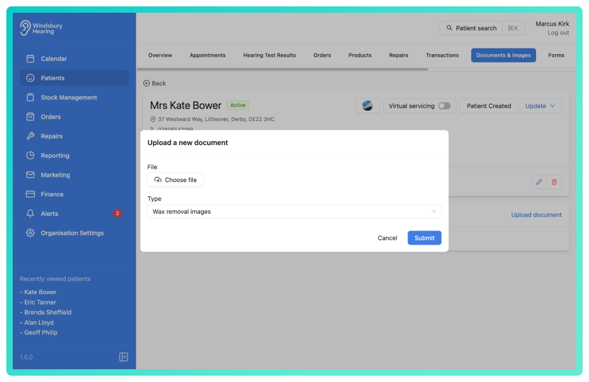The height and width of the screenshot is (382, 589).
Task: Click the Choose file button
Action: pyautogui.click(x=175, y=180)
